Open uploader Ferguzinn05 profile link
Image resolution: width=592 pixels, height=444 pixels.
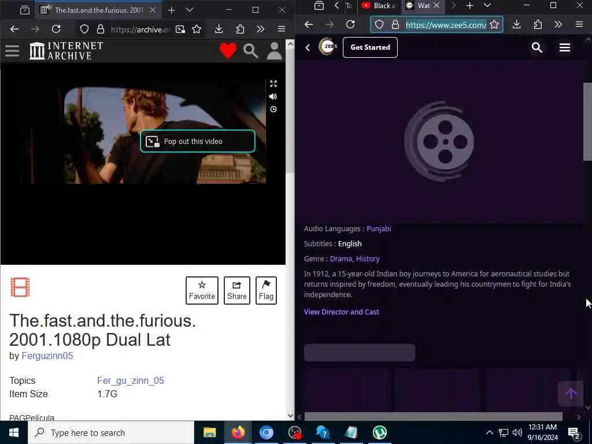47,356
